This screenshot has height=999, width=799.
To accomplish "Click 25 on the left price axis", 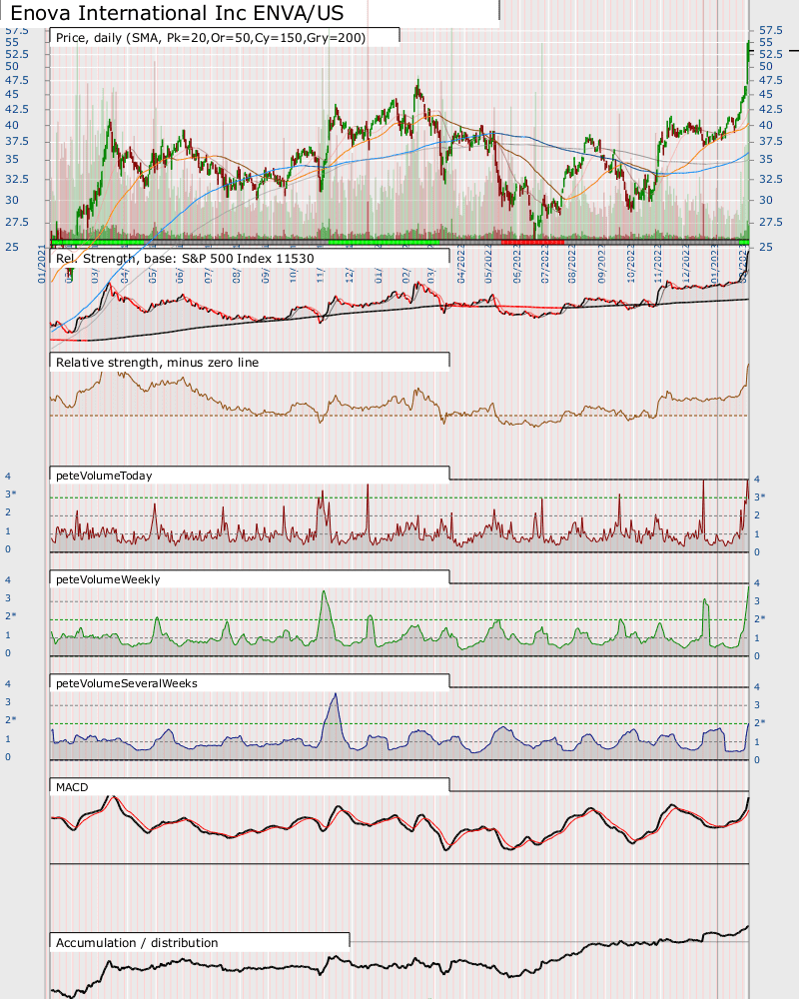I will [x=12, y=247].
